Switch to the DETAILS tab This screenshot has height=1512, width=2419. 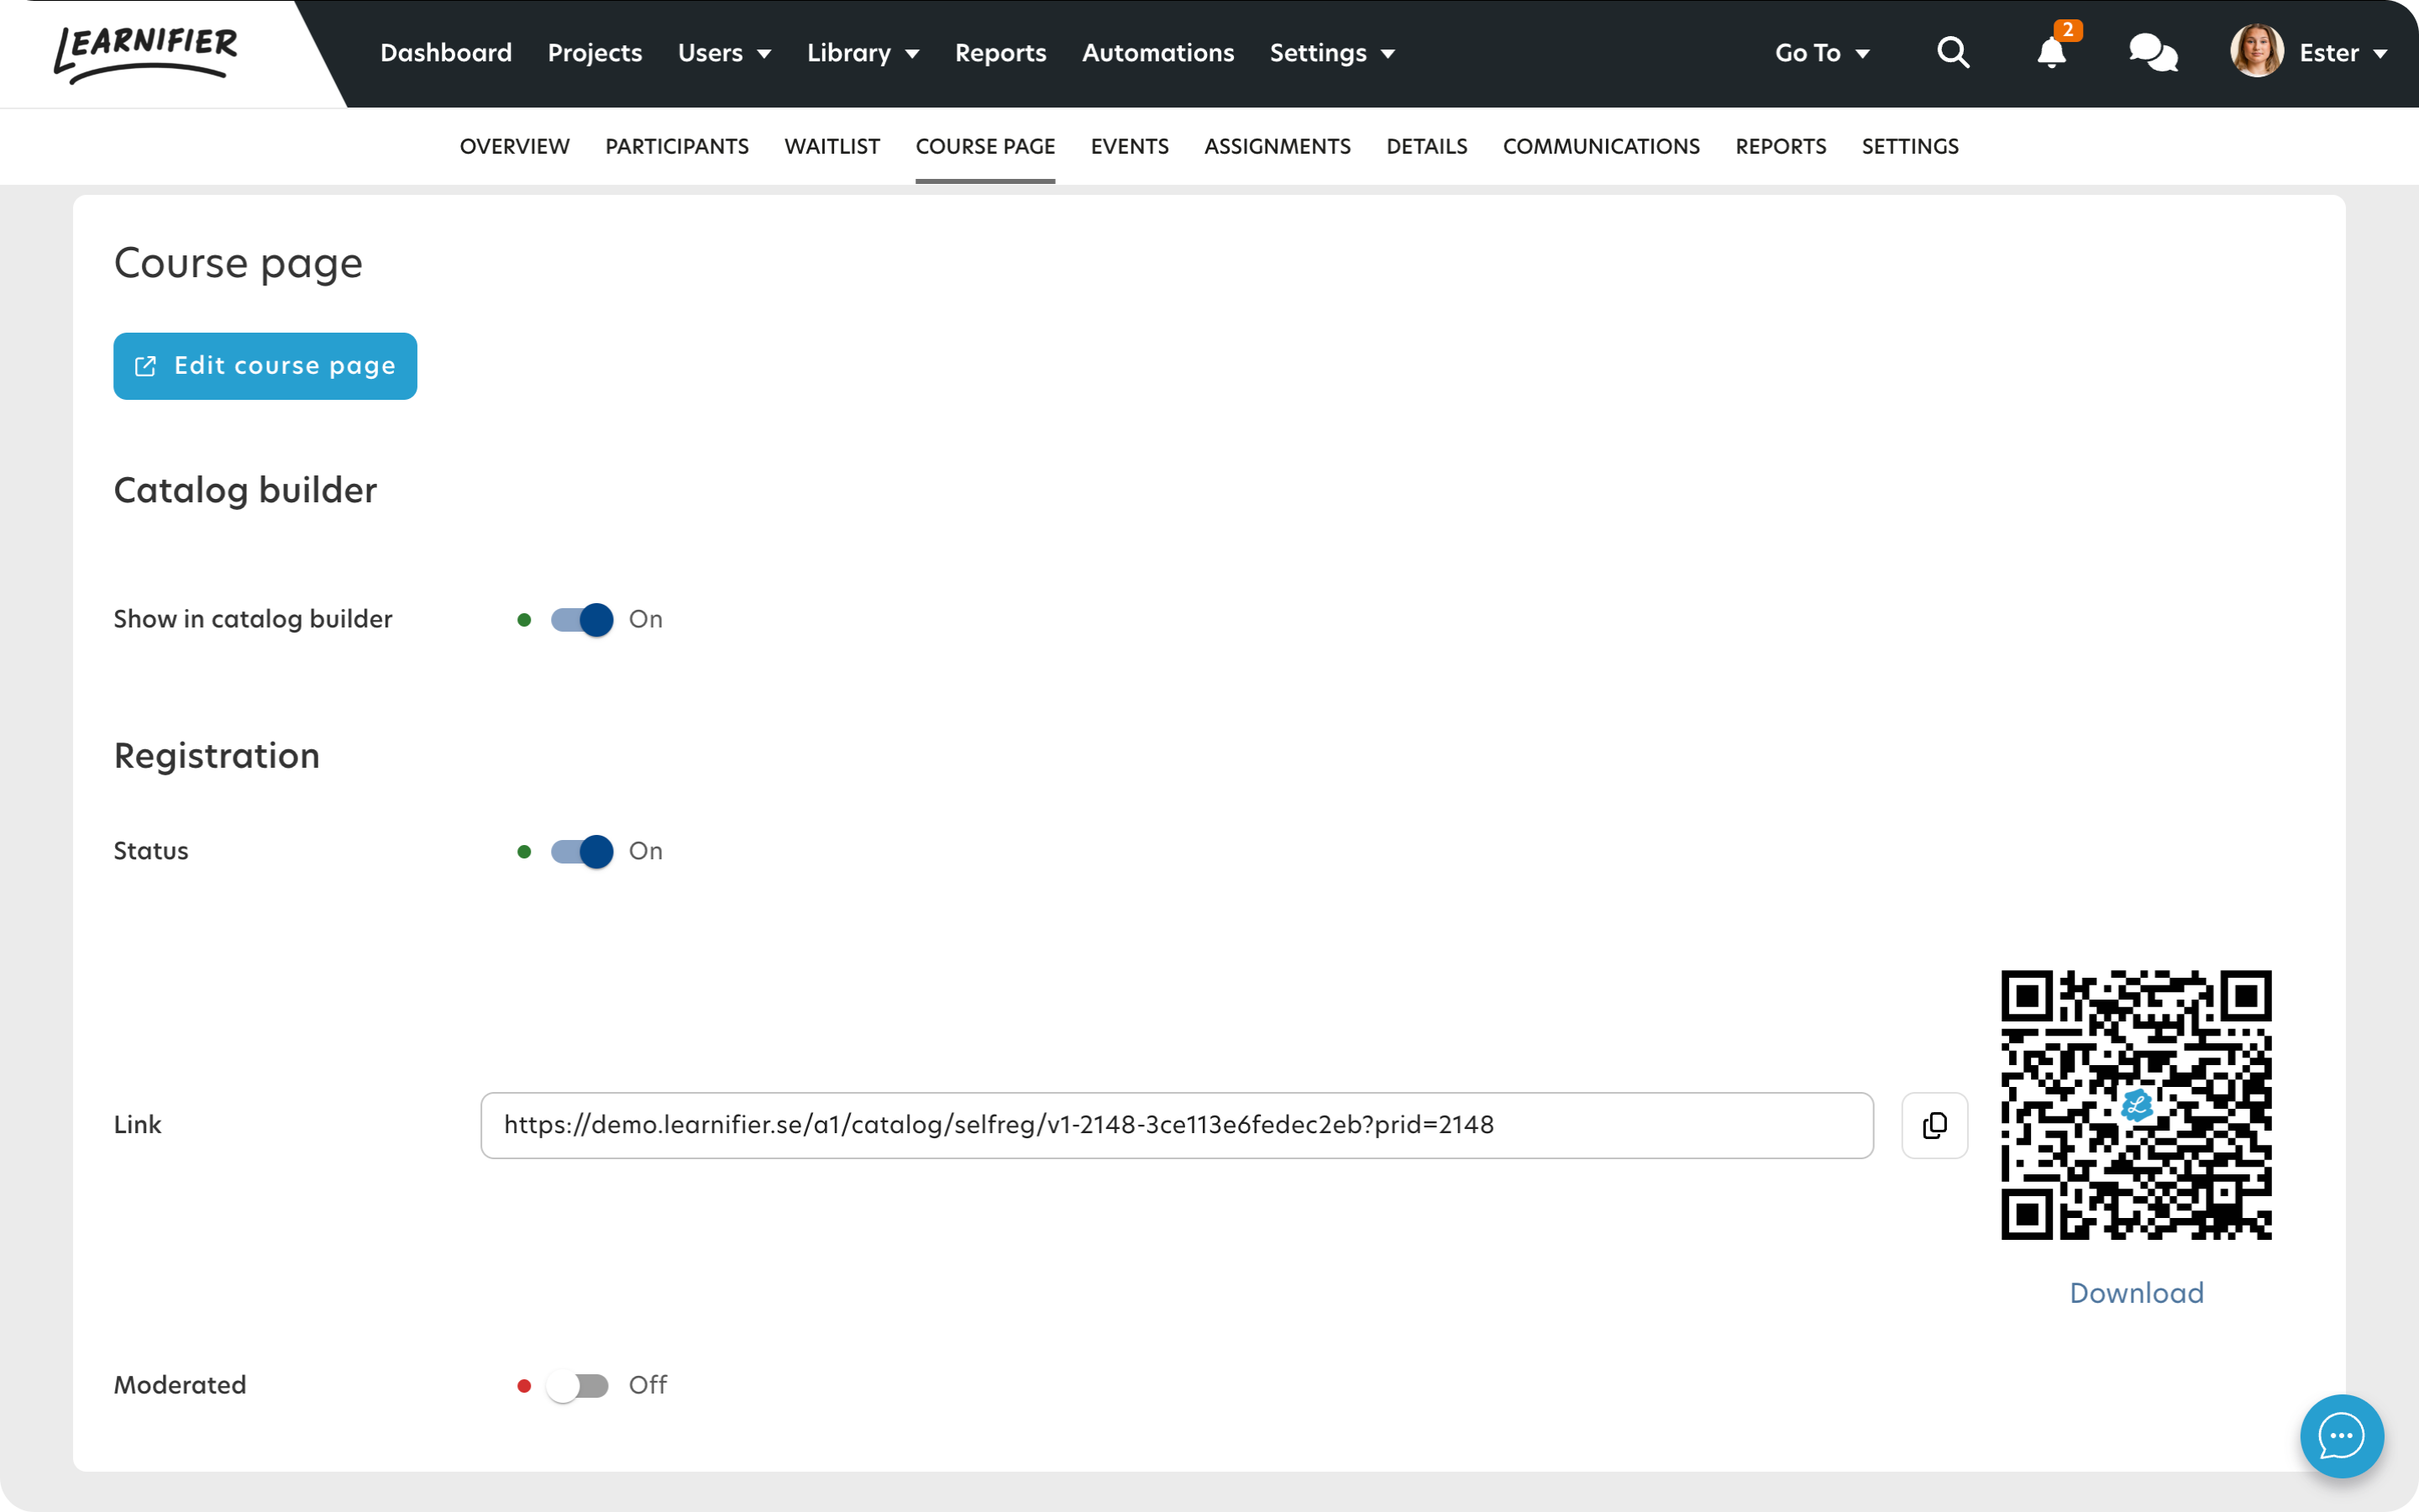click(1426, 146)
